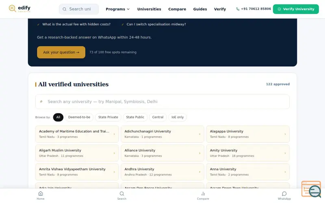Open Amity University name

point(224,150)
